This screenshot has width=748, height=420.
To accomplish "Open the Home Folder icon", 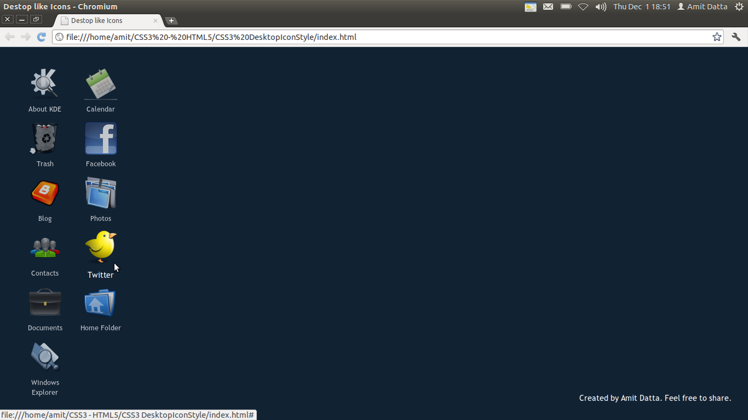I will (100, 302).
